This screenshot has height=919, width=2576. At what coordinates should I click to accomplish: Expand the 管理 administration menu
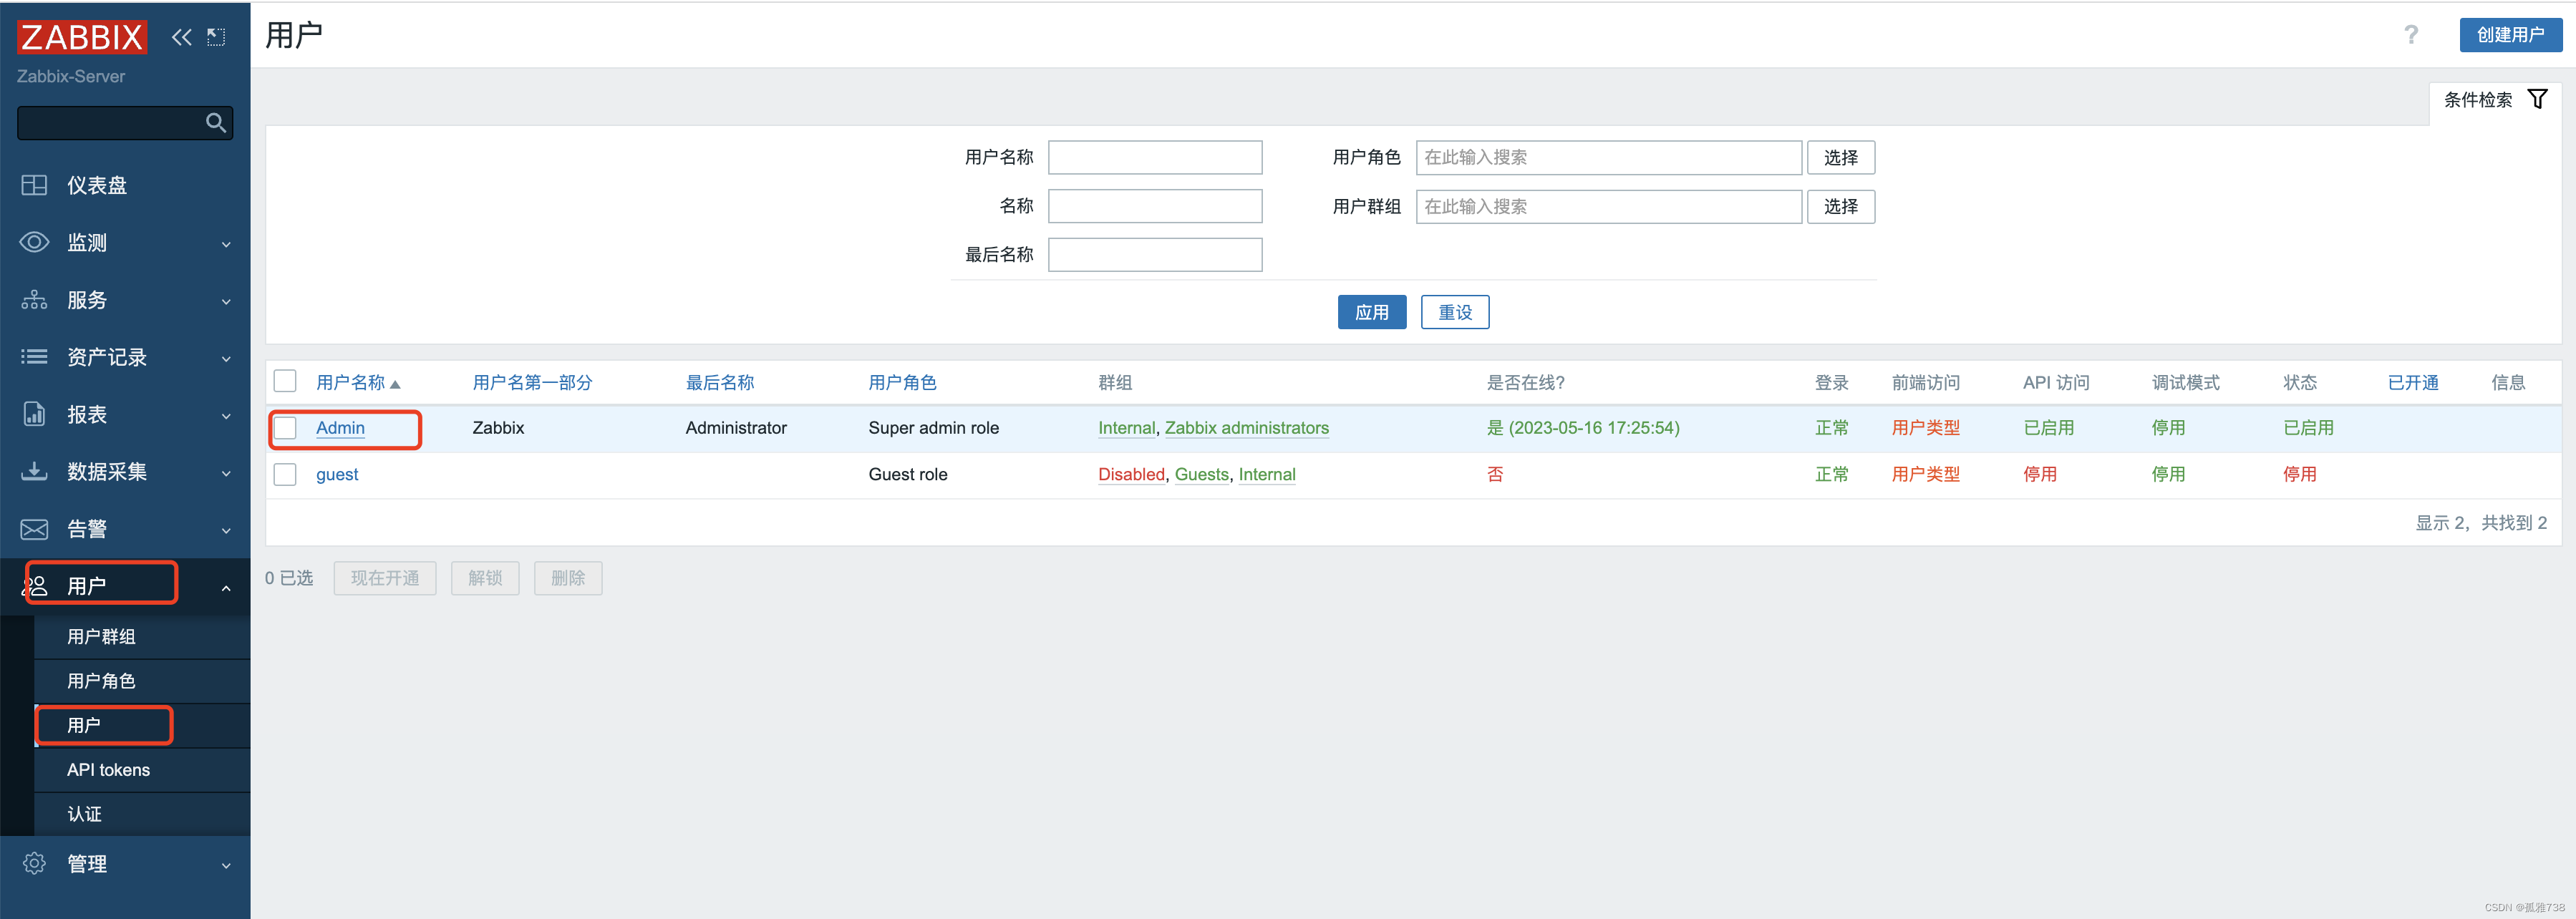pyautogui.click(x=125, y=863)
